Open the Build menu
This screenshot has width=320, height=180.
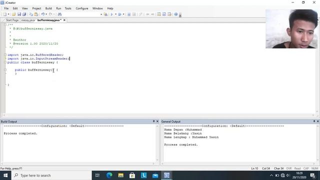coord(48,8)
